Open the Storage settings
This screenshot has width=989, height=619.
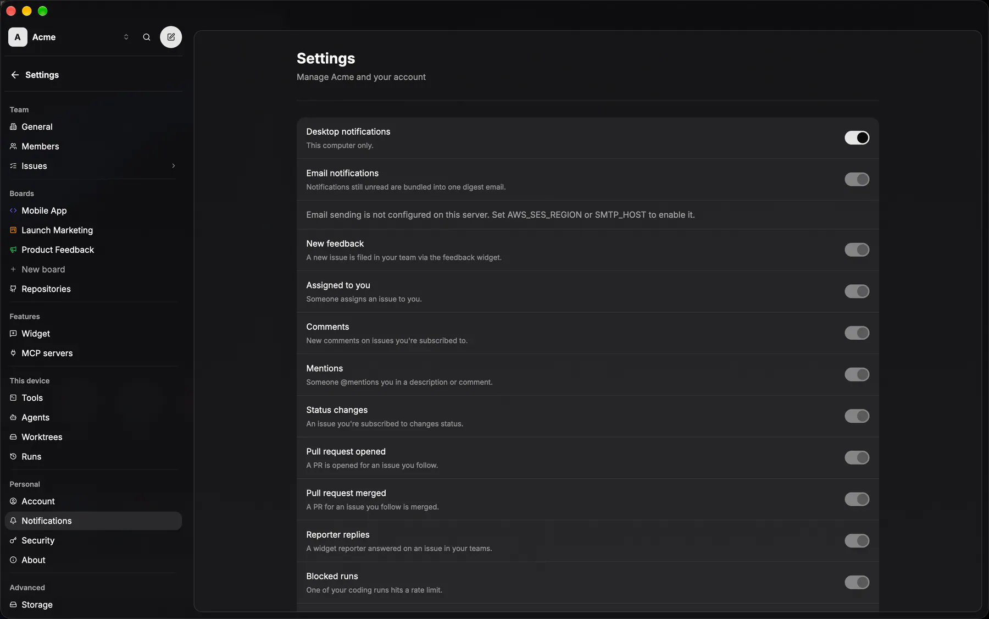click(x=93, y=604)
